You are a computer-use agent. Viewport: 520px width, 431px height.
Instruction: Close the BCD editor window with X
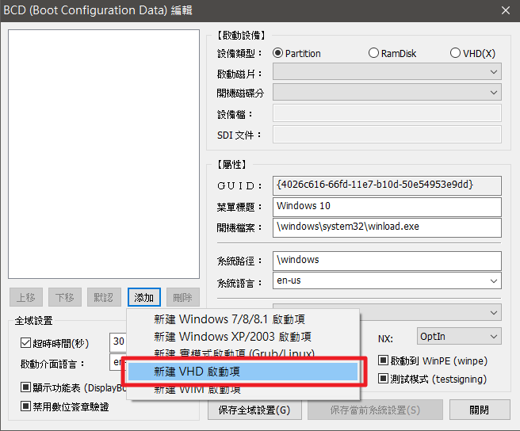point(505,10)
